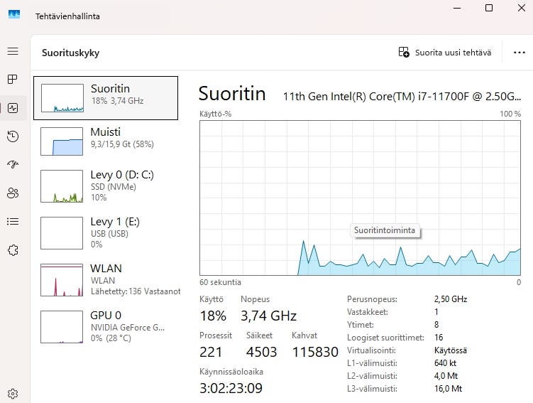Click the large CPU usage graph
Image resolution: width=533 pixels, height=403 pixels.
(361, 197)
